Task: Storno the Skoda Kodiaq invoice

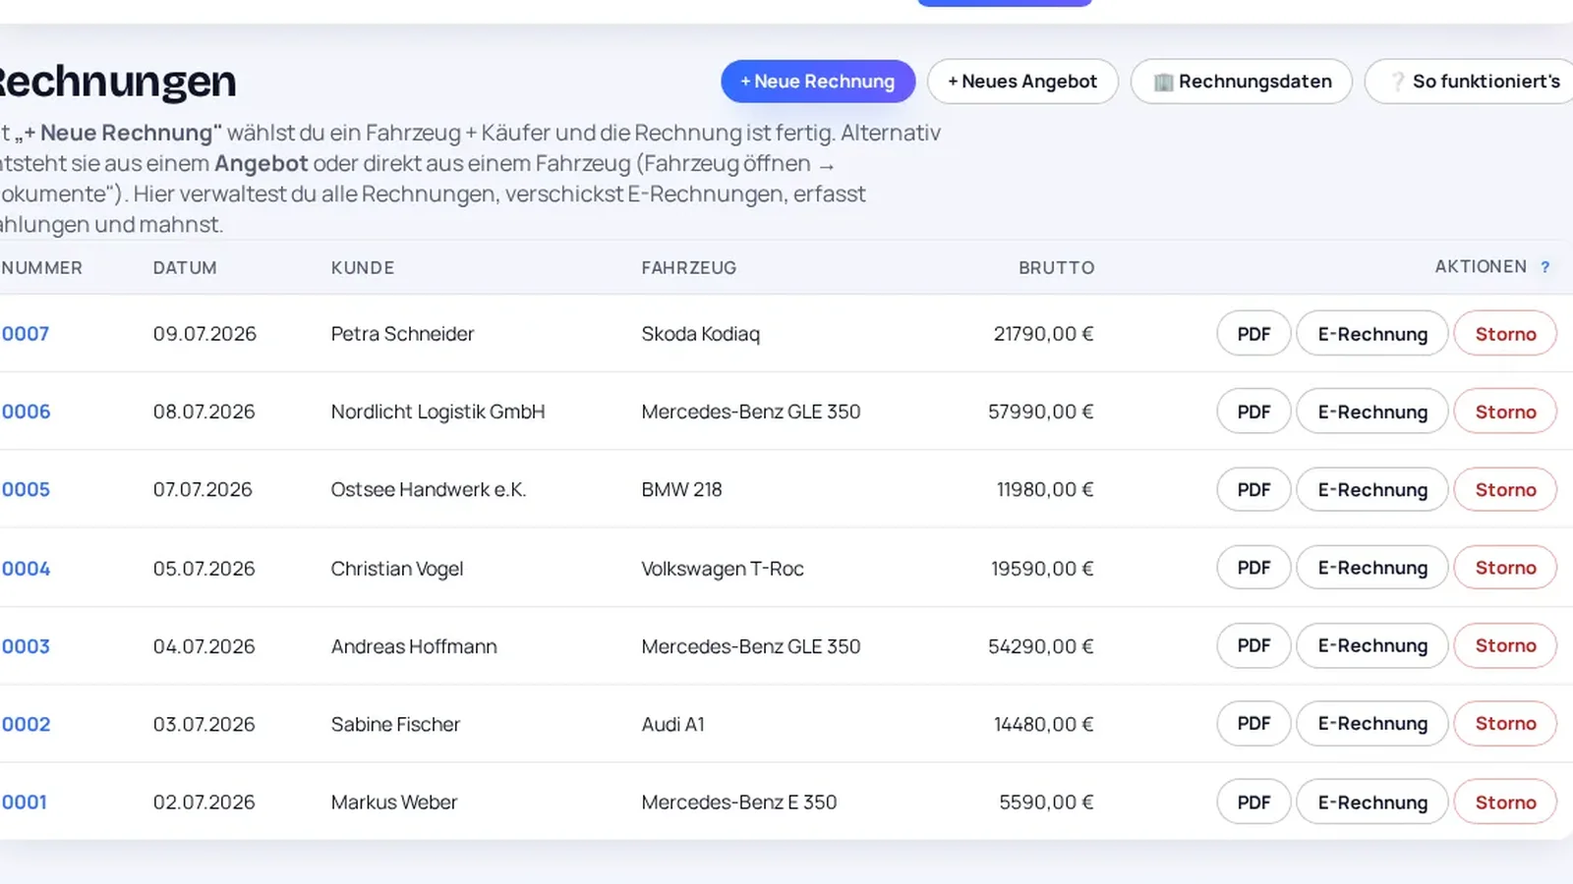Action: 1505,334
